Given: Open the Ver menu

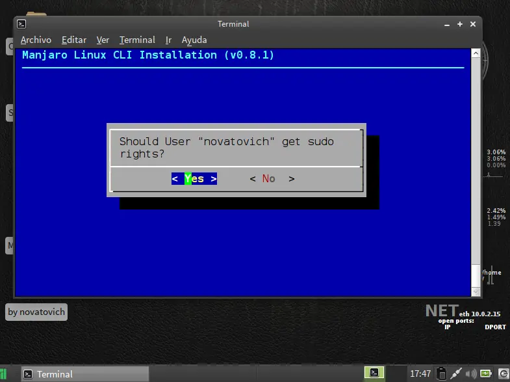Looking at the screenshot, I should click(103, 40).
